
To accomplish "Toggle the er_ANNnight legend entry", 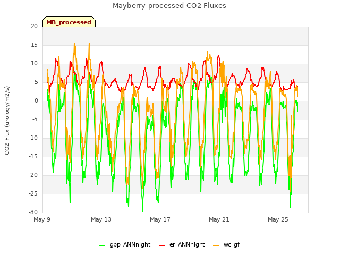I will click(x=182, y=244).
